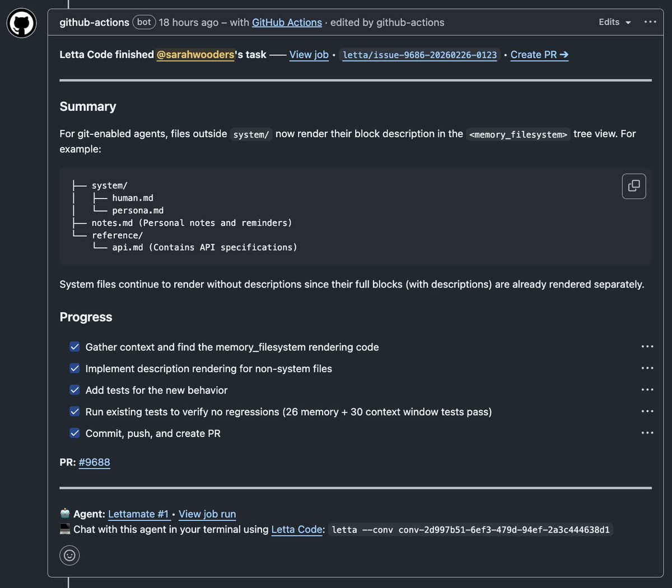Toggle Gather context checkbox
Screen dimensions: 672x588
(74, 347)
